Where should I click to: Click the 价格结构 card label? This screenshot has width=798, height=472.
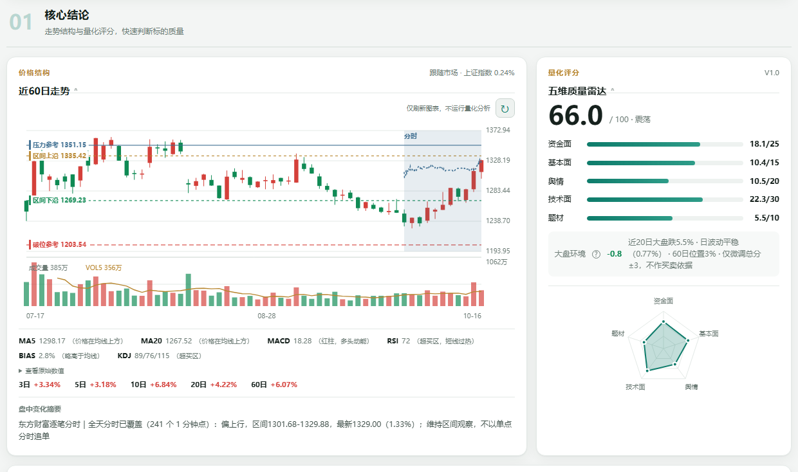(34, 73)
